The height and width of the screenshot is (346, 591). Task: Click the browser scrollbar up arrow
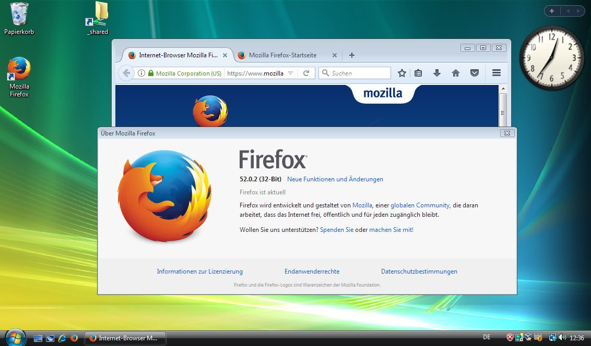tap(503, 89)
